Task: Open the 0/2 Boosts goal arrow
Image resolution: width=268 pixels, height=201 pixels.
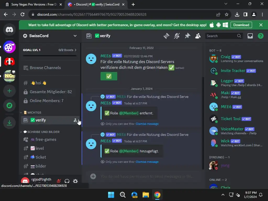Action: coord(67,50)
